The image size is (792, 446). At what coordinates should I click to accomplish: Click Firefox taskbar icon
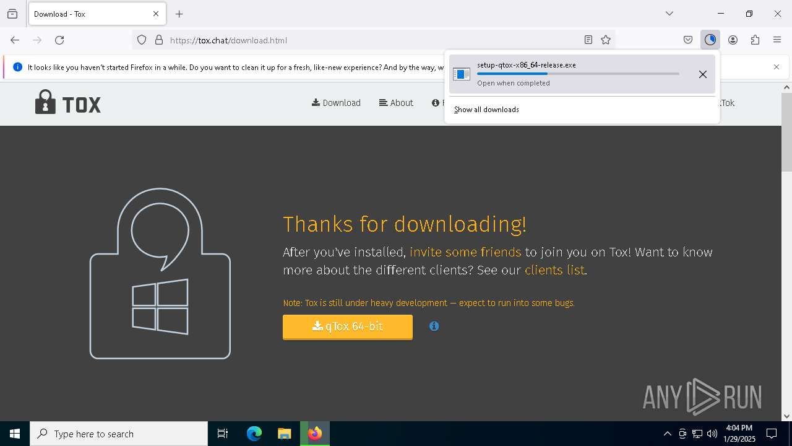[x=315, y=434]
